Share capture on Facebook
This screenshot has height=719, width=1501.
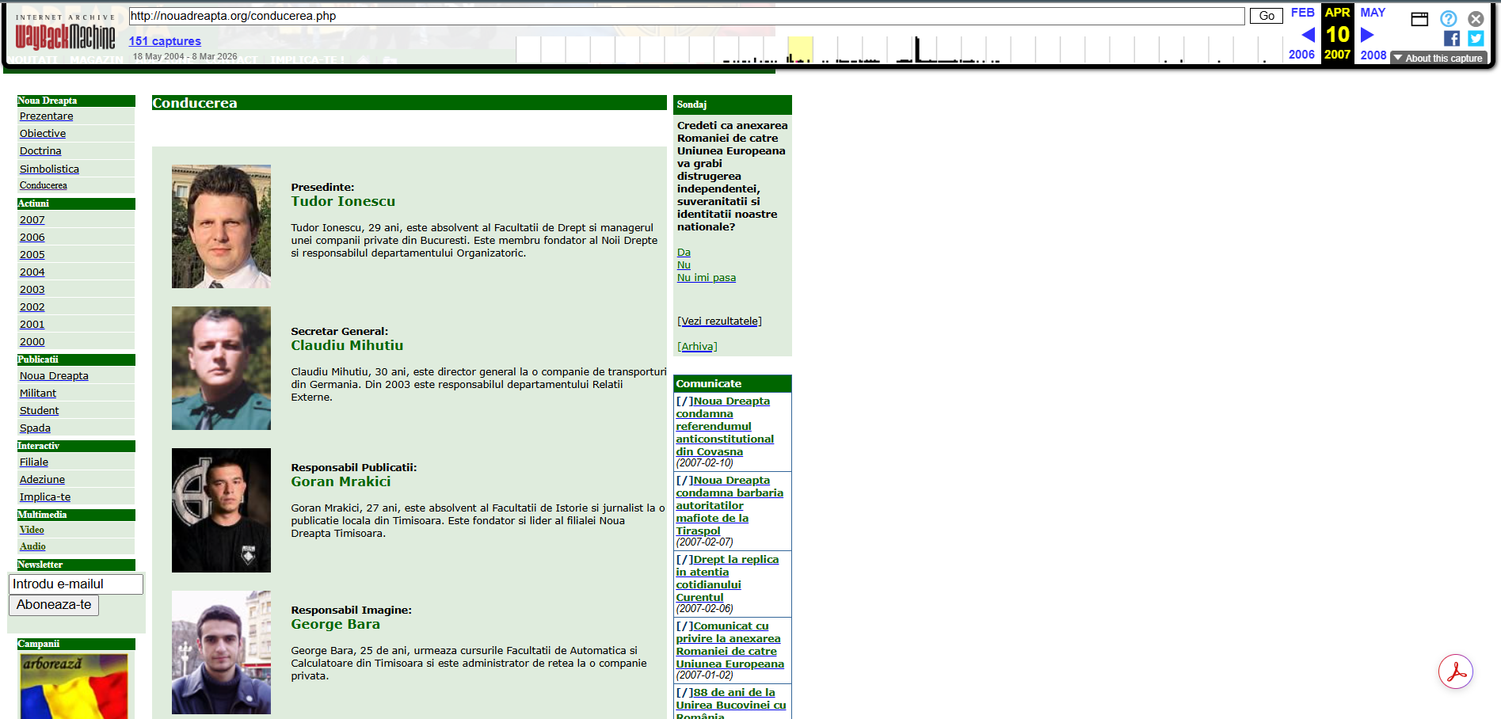1451,39
